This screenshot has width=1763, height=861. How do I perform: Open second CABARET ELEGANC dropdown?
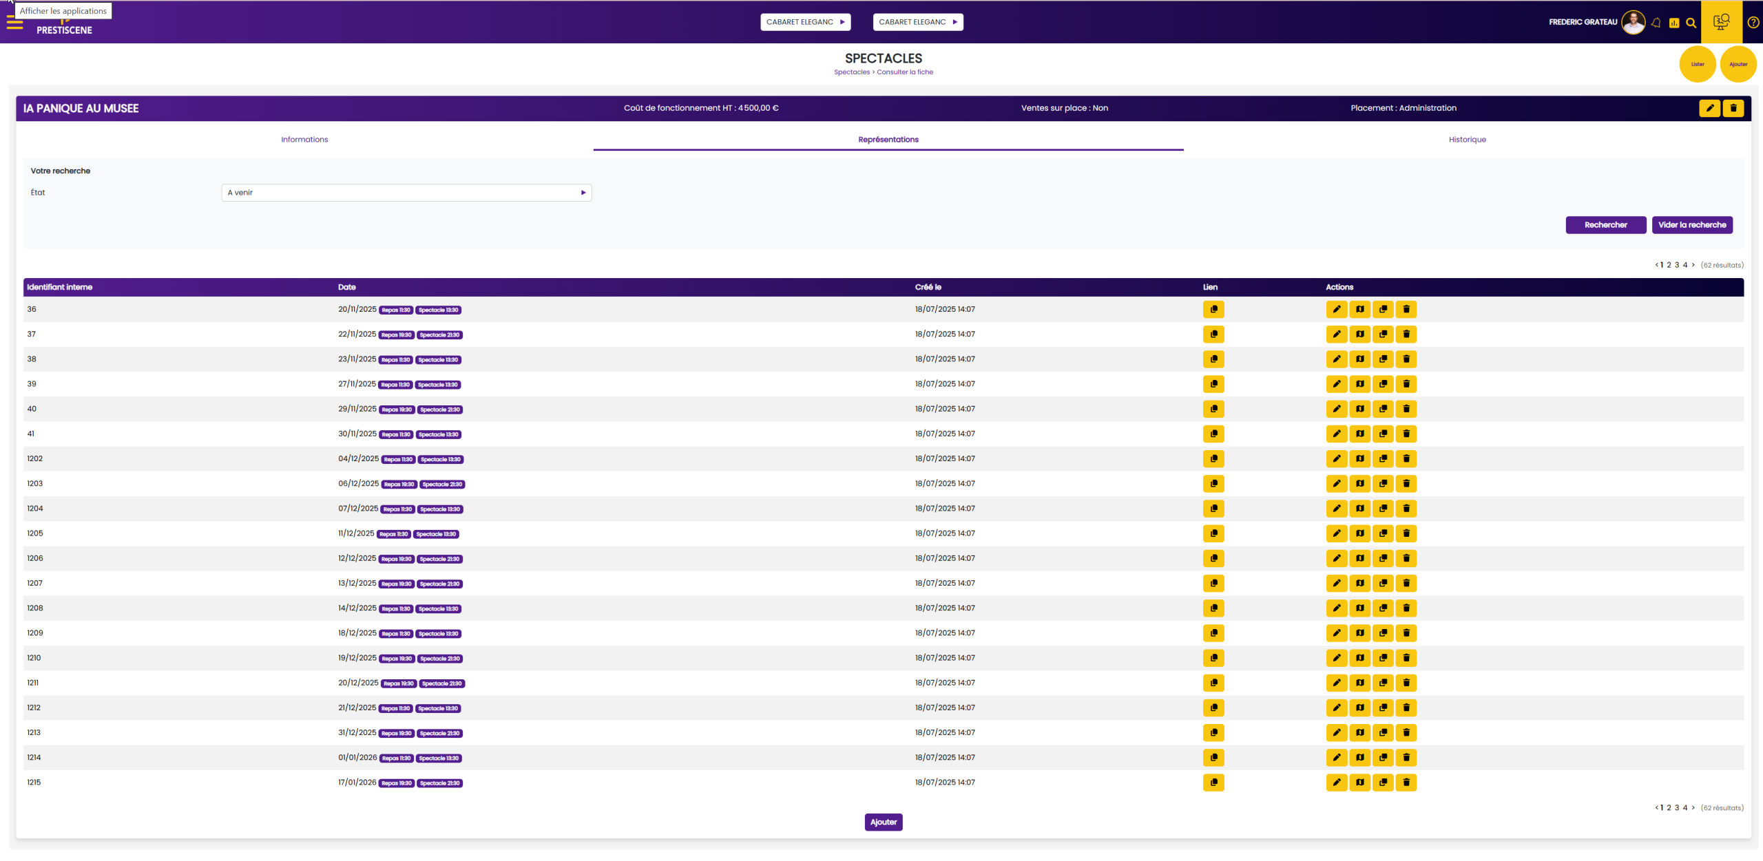[918, 22]
